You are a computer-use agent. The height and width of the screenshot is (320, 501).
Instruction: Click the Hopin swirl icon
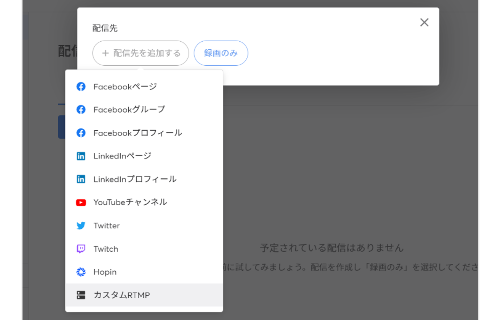pos(81,272)
